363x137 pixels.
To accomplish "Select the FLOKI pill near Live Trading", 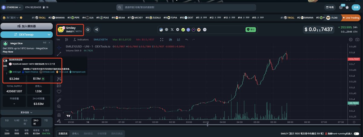I will pyautogui.click(x=332, y=18).
